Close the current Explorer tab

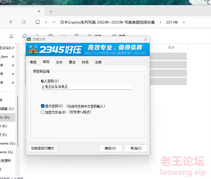tap(39, 11)
